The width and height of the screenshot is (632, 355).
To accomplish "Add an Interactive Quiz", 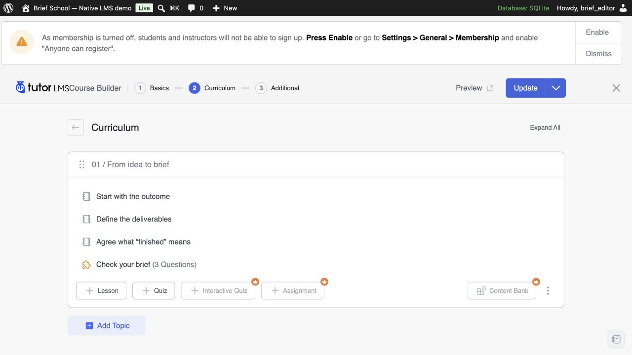I will click(218, 291).
